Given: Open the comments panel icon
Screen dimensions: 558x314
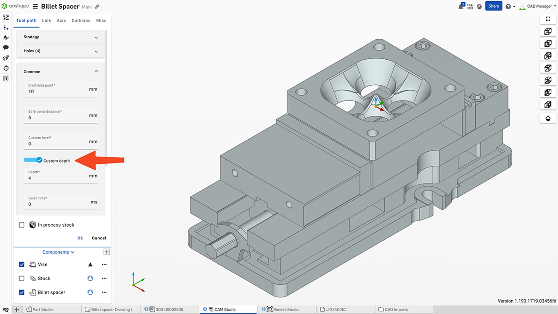Looking at the screenshot, I should click(x=6, y=47).
